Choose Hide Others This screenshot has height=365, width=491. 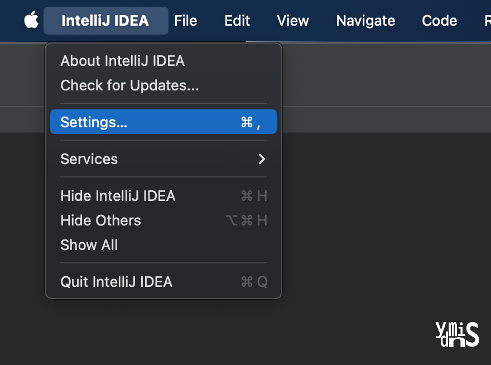pos(100,220)
